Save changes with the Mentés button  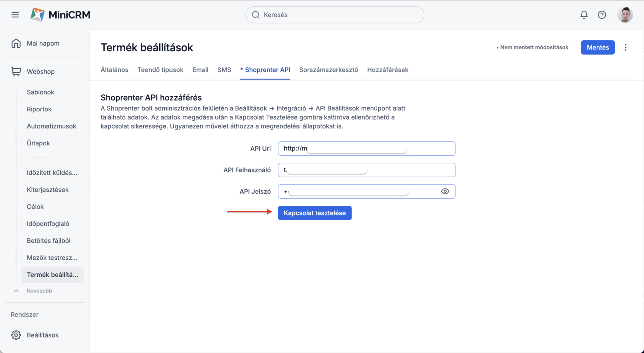(598, 47)
